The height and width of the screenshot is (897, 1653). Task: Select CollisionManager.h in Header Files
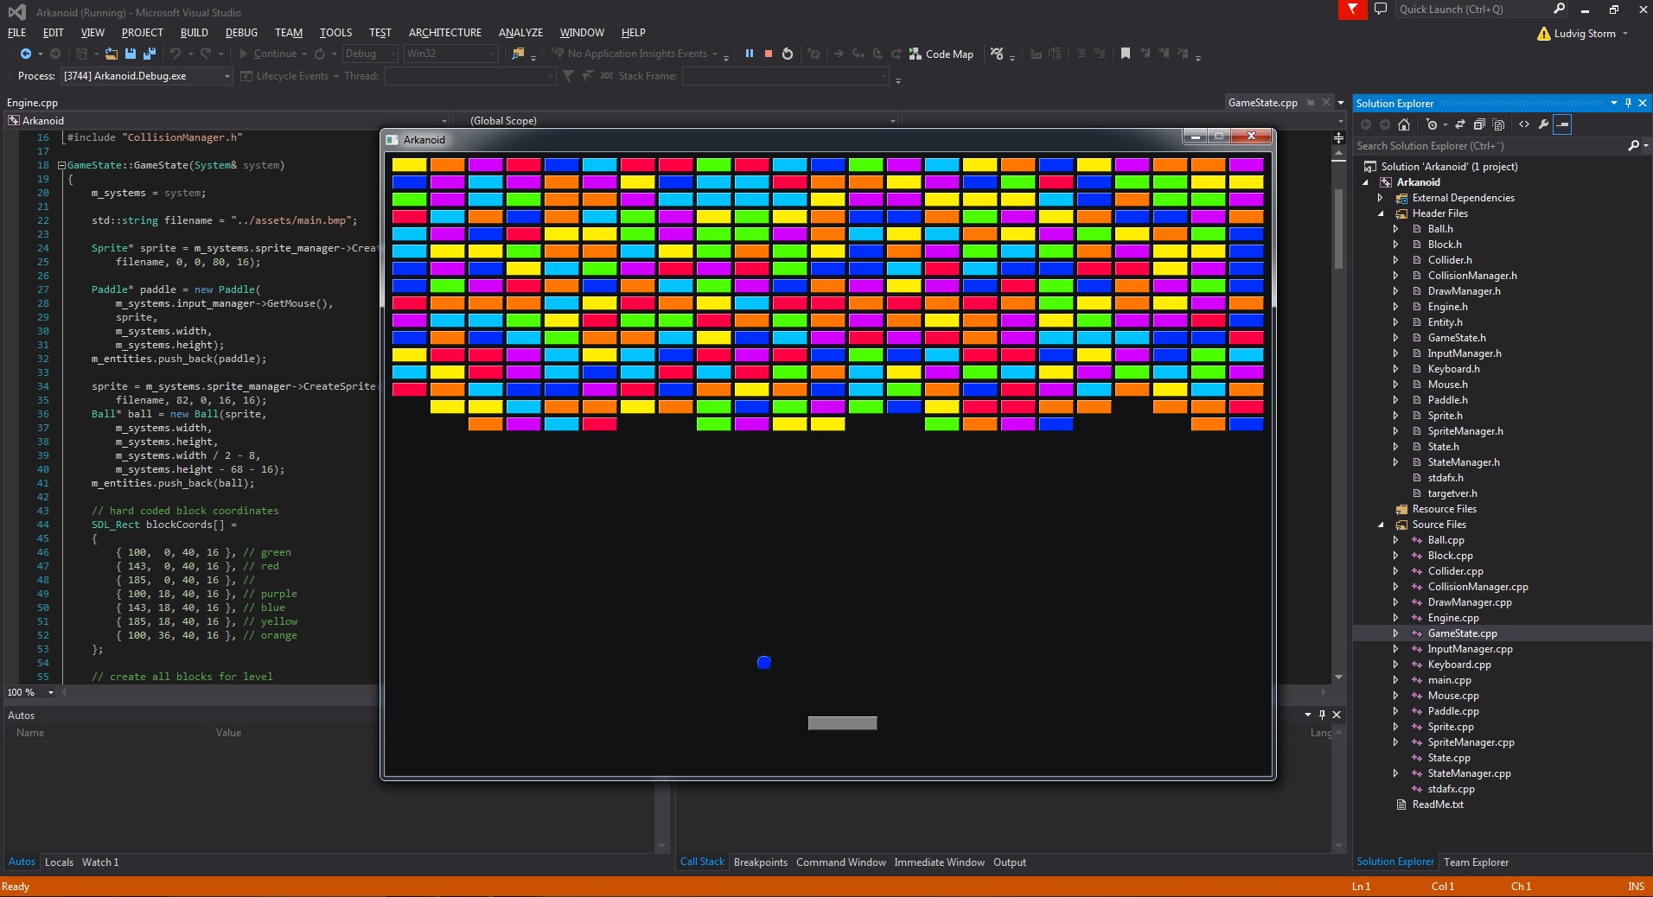[1472, 276]
